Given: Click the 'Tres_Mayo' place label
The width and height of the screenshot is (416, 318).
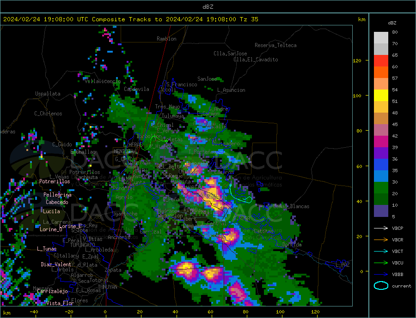Looking at the screenshot, I should coord(167,107).
